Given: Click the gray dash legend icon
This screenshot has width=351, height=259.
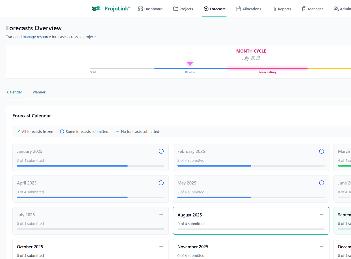Looking at the screenshot, I should pyautogui.click(x=117, y=131).
